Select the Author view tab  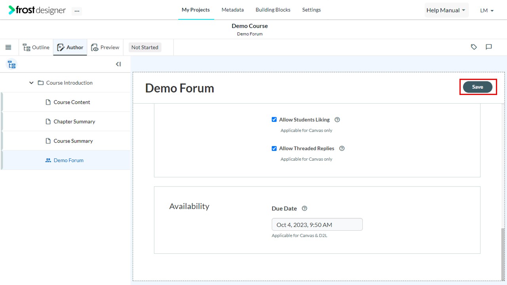pos(70,47)
